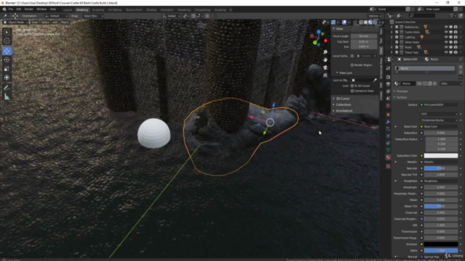Activate the Move tool

(x=7, y=51)
